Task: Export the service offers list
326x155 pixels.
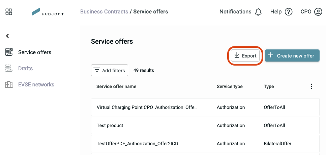Action: coord(245,56)
